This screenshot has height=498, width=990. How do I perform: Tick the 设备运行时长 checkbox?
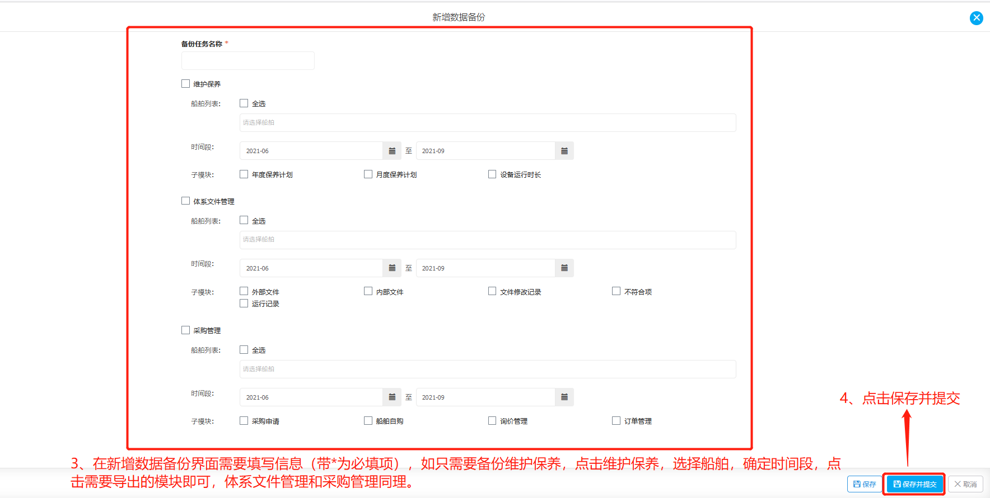[x=492, y=174]
